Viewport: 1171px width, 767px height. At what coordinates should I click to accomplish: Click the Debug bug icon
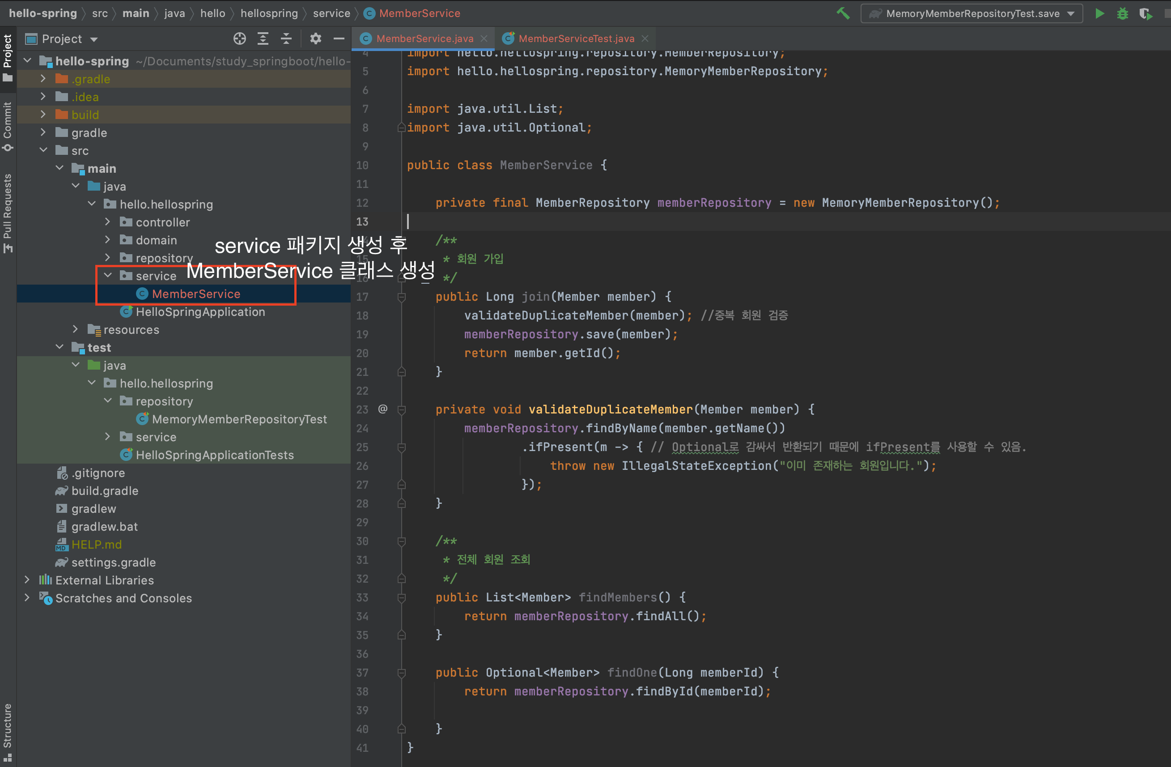1122,13
